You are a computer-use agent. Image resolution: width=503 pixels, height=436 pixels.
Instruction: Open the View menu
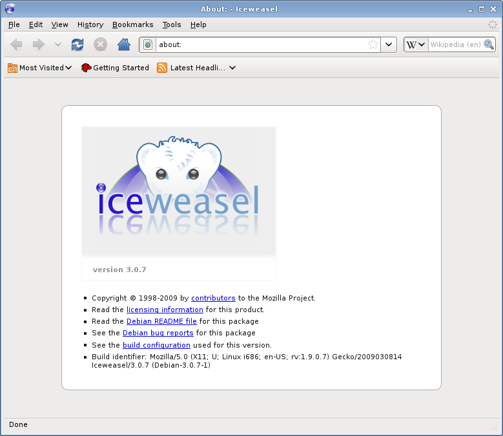(x=59, y=25)
